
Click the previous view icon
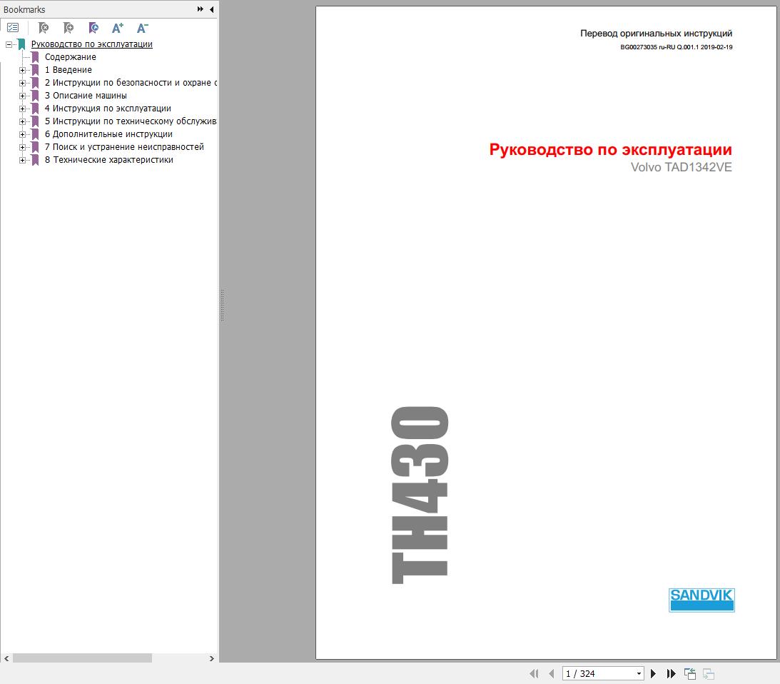[690, 673]
